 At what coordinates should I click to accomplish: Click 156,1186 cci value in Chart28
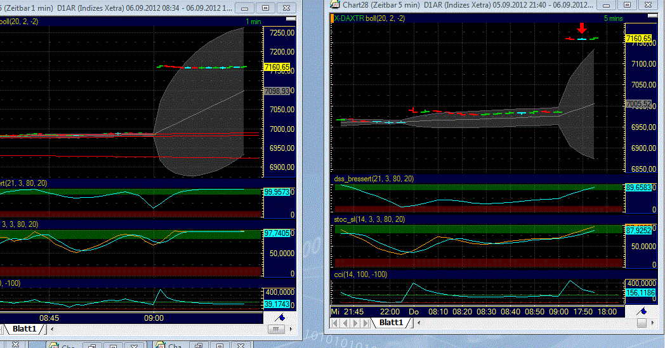tap(640, 293)
